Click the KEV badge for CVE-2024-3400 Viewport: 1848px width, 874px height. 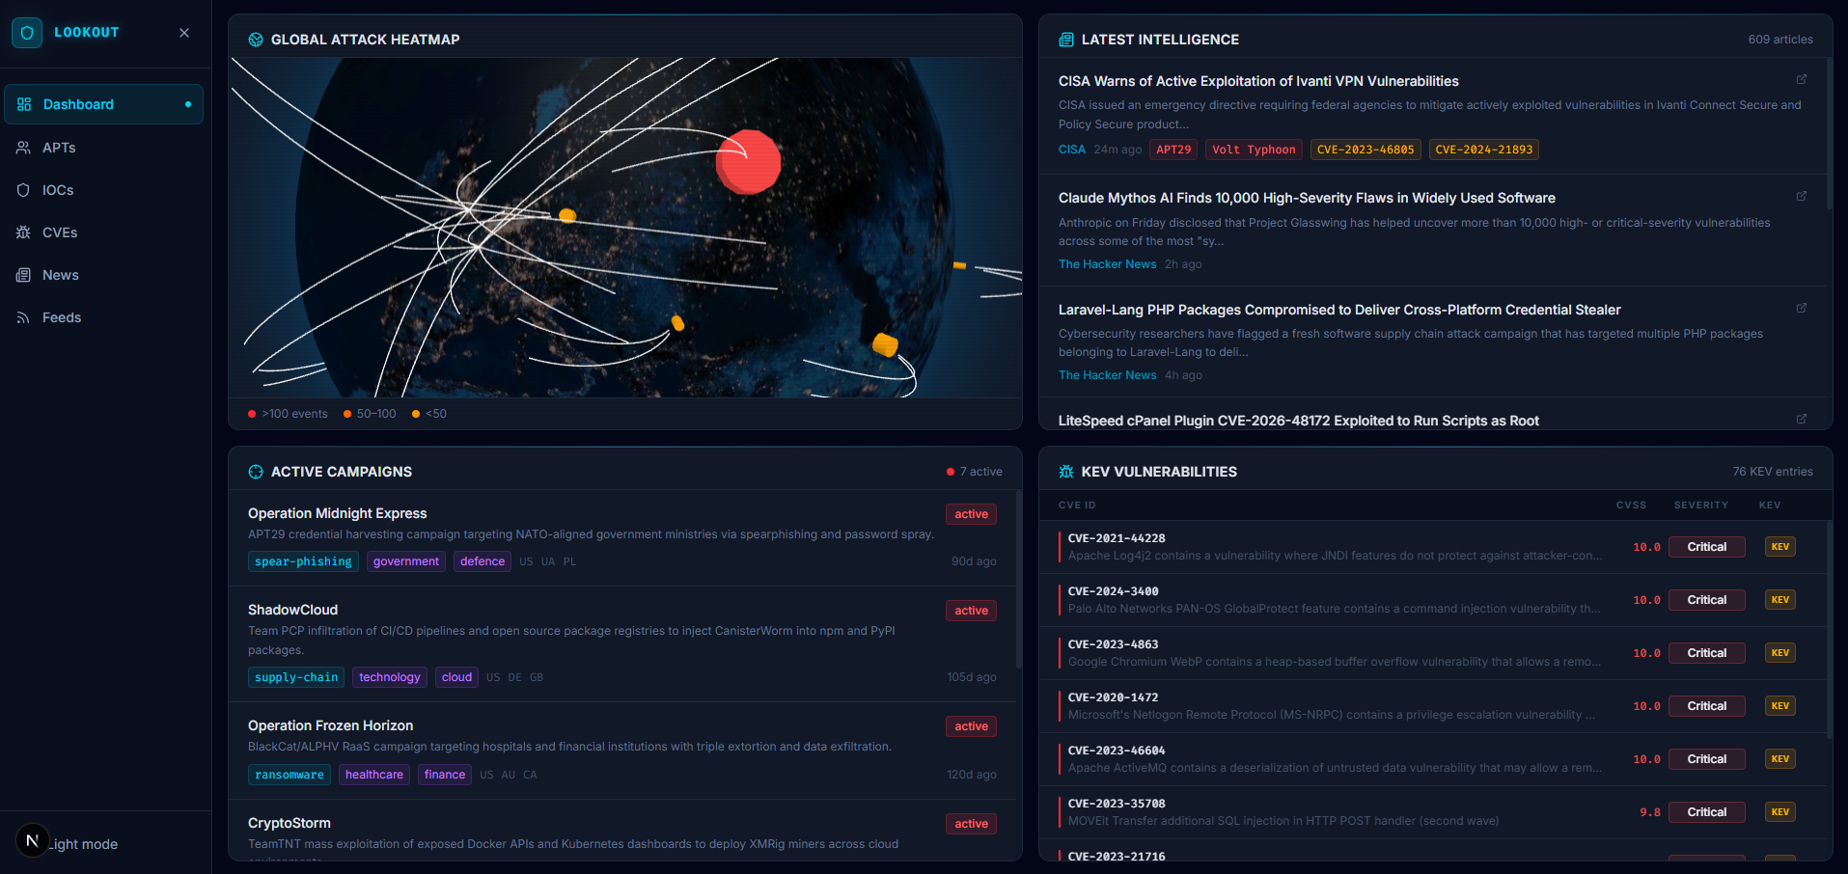click(x=1780, y=600)
